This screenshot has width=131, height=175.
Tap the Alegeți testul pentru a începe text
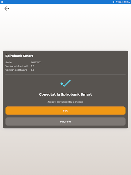click(65, 102)
